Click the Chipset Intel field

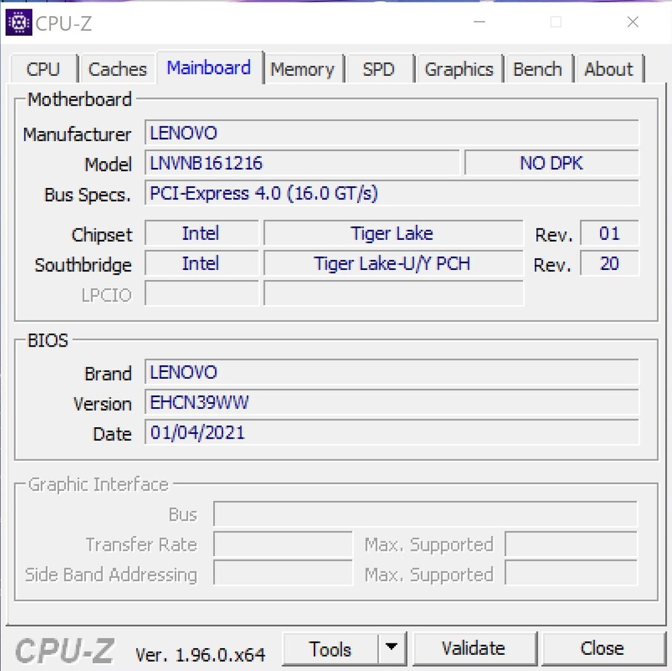pos(202,234)
